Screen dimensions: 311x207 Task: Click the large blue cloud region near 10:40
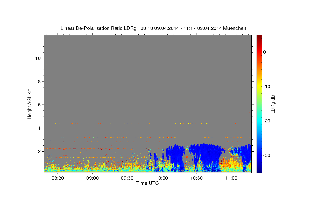[207, 155]
